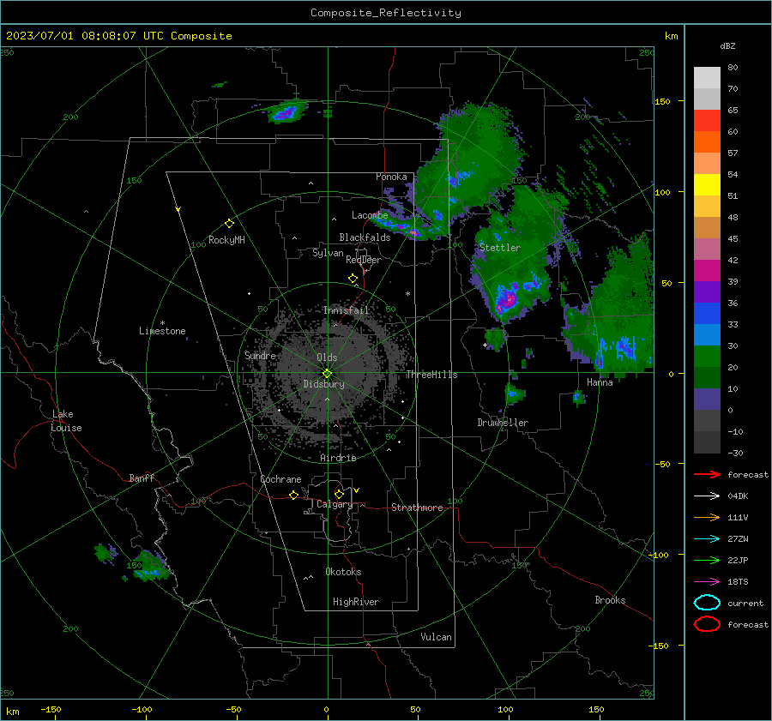The image size is (772, 721).
Task: Click the Blackfalds label
Action: 365,237
